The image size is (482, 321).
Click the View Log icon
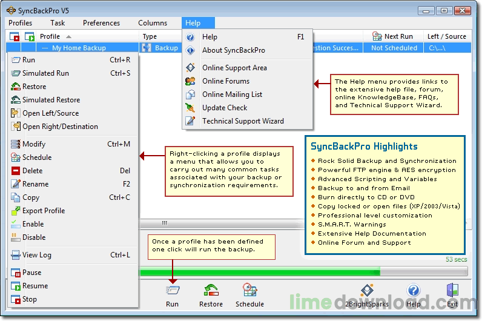[x=16, y=255]
